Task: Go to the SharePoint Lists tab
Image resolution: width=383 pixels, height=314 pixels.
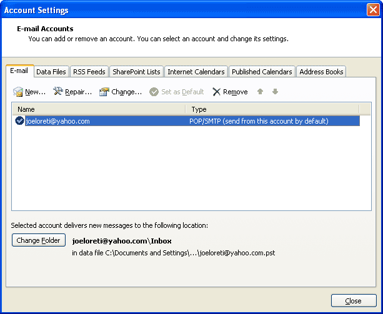Action: pos(136,72)
